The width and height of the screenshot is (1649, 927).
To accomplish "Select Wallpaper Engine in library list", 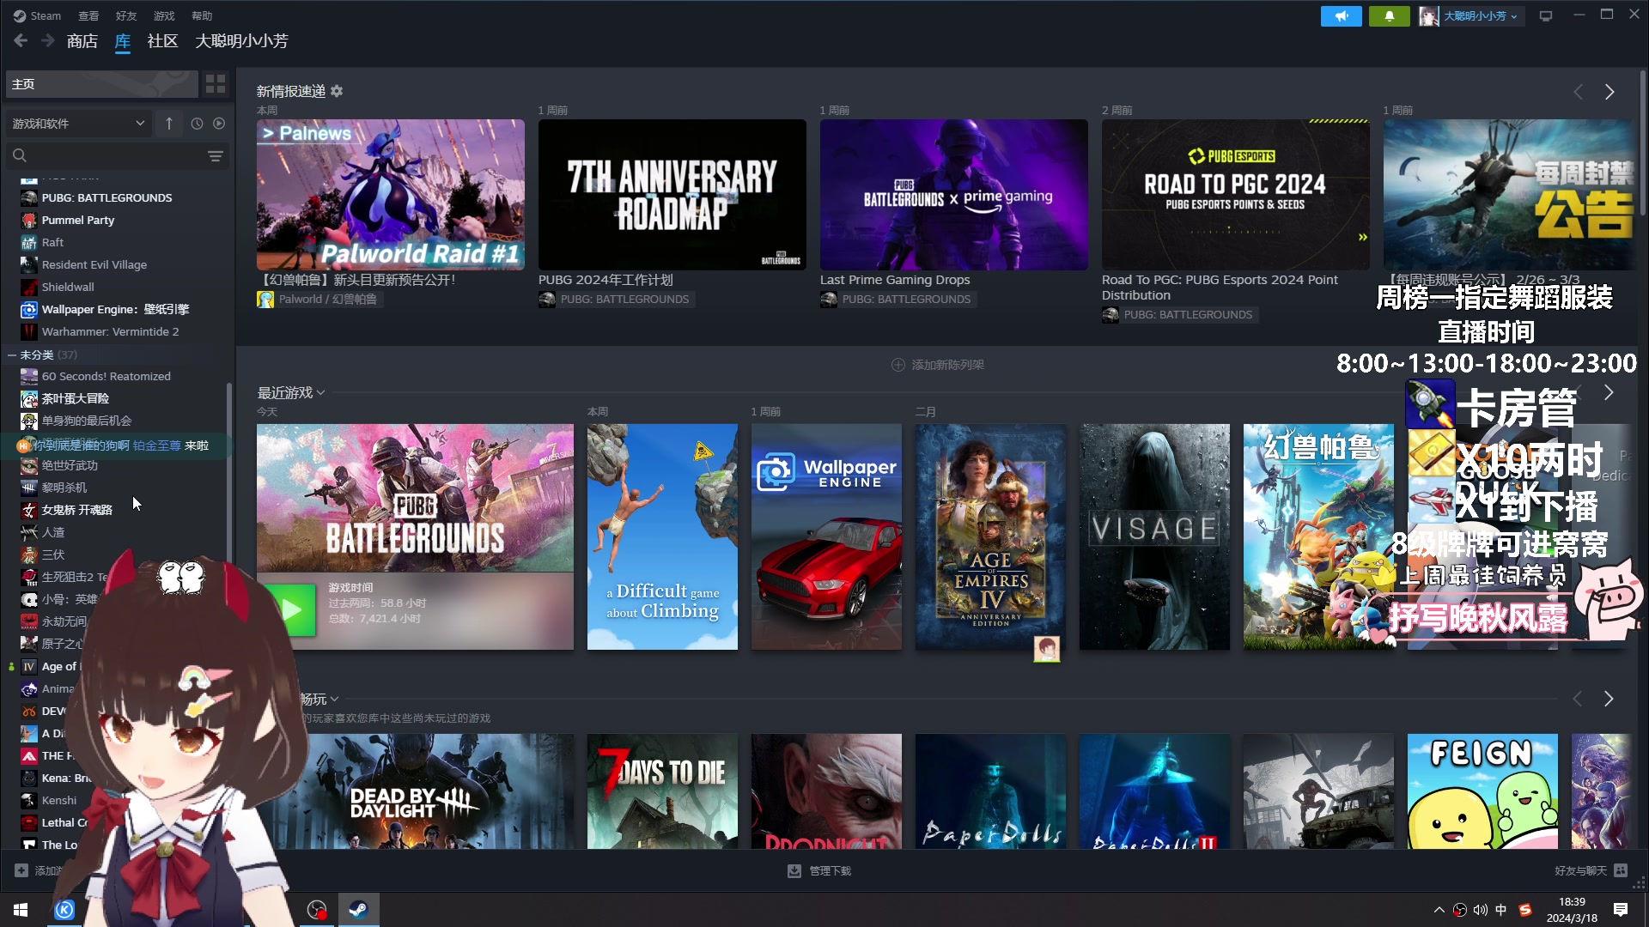I will point(118,309).
